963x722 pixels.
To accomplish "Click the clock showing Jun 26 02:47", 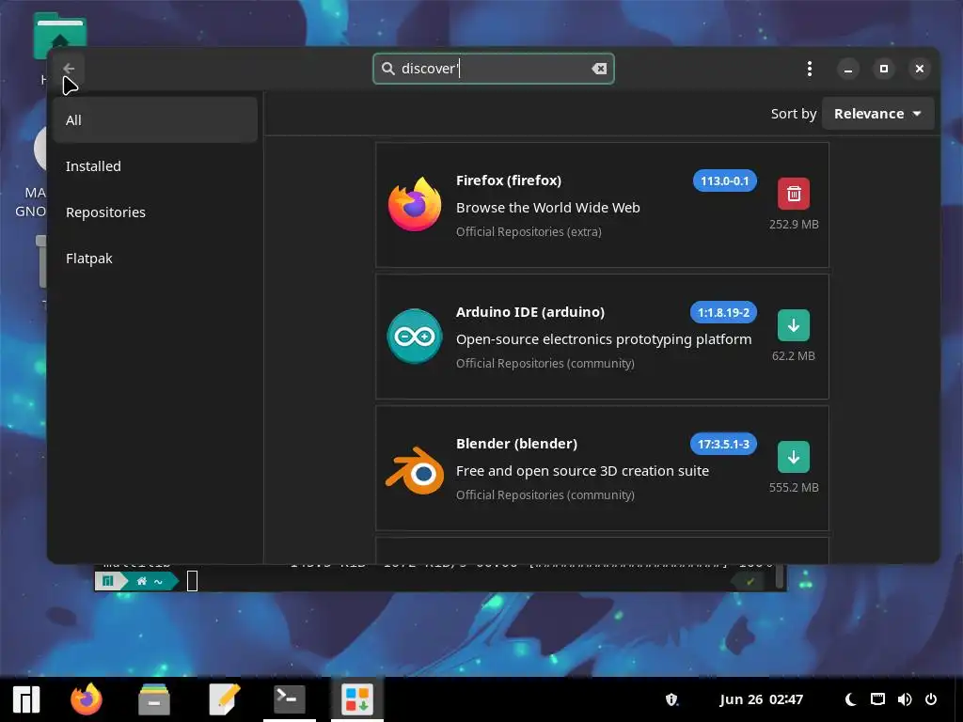I will pyautogui.click(x=761, y=699).
